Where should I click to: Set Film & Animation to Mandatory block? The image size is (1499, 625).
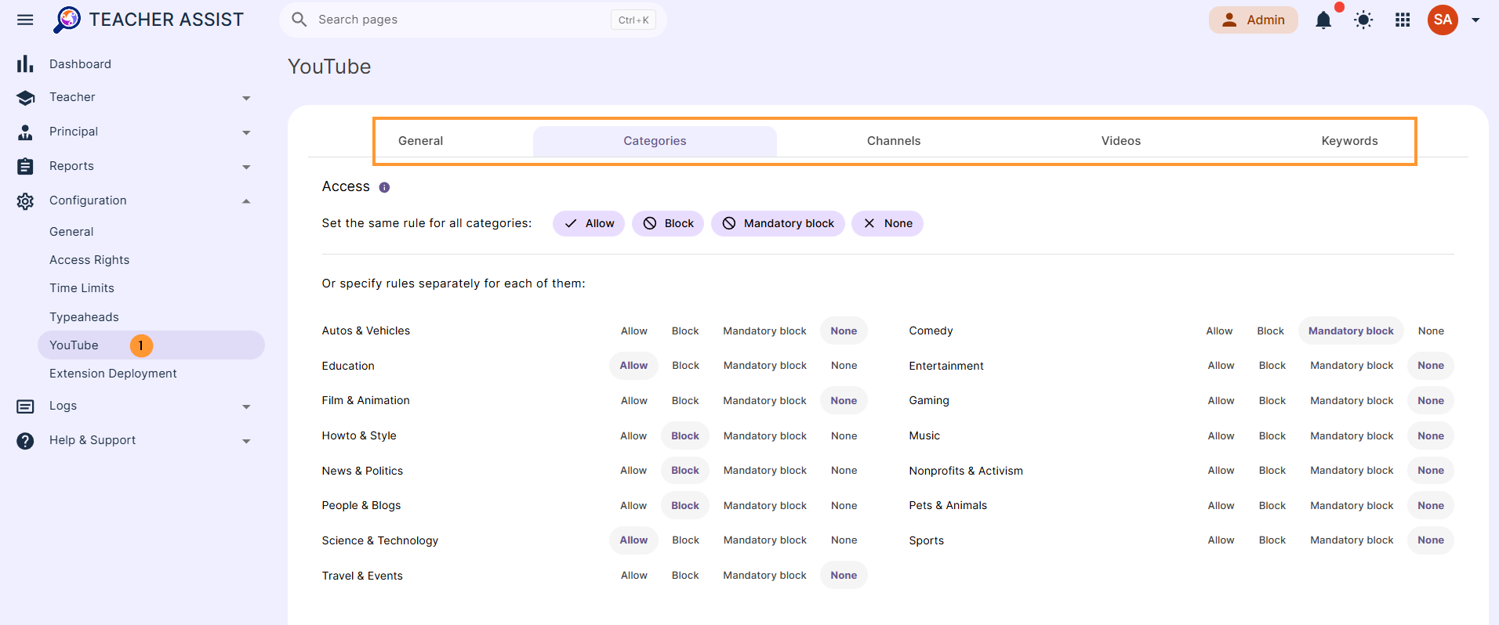click(x=764, y=401)
